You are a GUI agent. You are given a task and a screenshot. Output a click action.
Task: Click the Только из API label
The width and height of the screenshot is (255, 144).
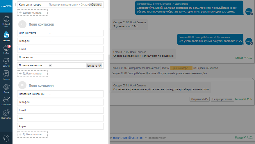point(94,66)
